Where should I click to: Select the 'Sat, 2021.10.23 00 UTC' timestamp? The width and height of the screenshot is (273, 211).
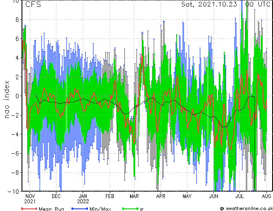pos(226,4)
